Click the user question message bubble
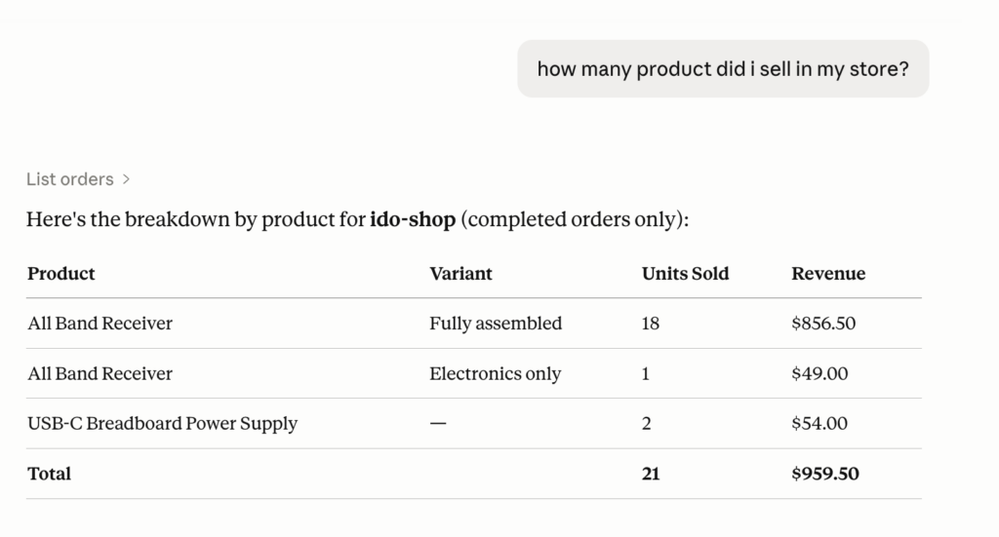Image resolution: width=999 pixels, height=537 pixels. coord(723,68)
